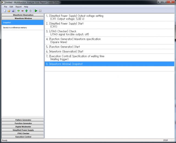Select step 4 Waveform specification
The height and width of the screenshot is (143, 176).
click(109, 40)
